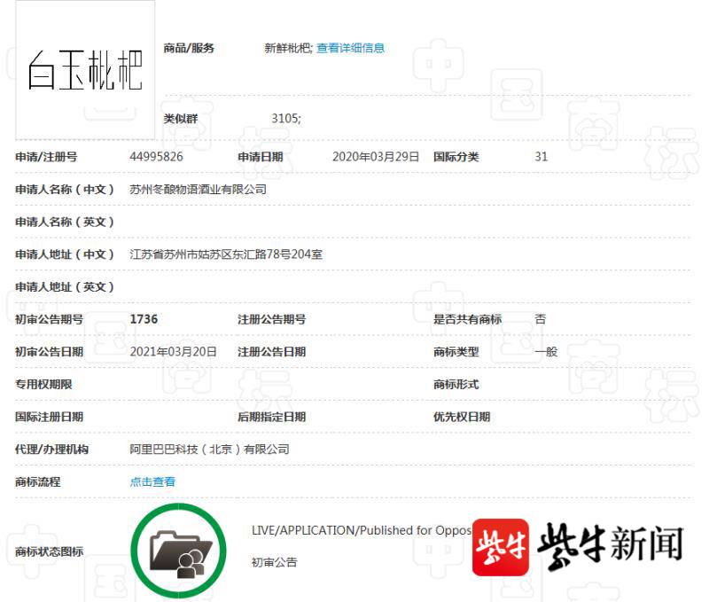Click the 申请日期 label
This screenshot has height=602, width=709.
261,157
